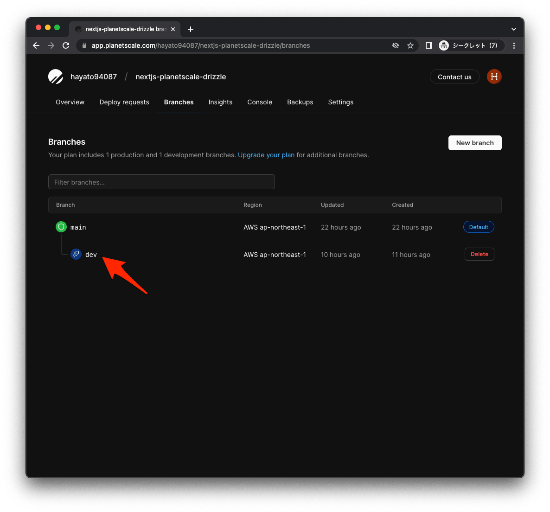Click the browser forward arrow
This screenshot has width=550, height=512.
(51, 45)
